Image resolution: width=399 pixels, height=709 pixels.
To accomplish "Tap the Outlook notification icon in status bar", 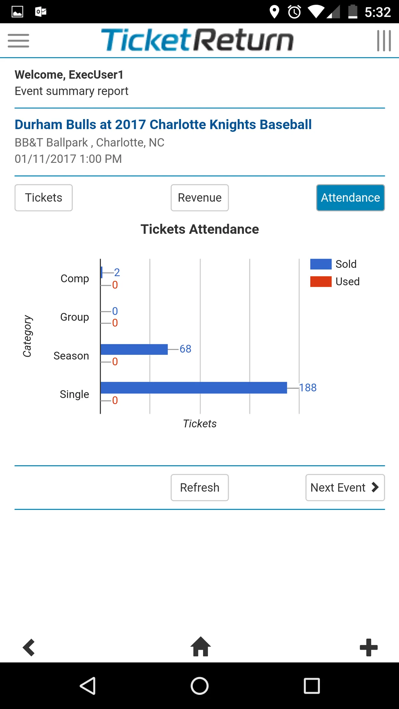I will 41,12.
